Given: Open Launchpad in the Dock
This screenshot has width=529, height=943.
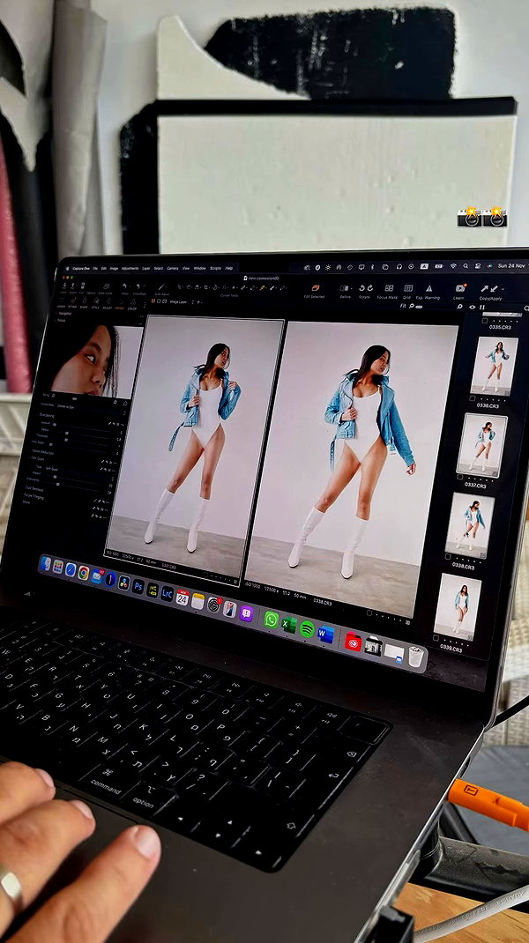Looking at the screenshot, I should coord(58,567).
